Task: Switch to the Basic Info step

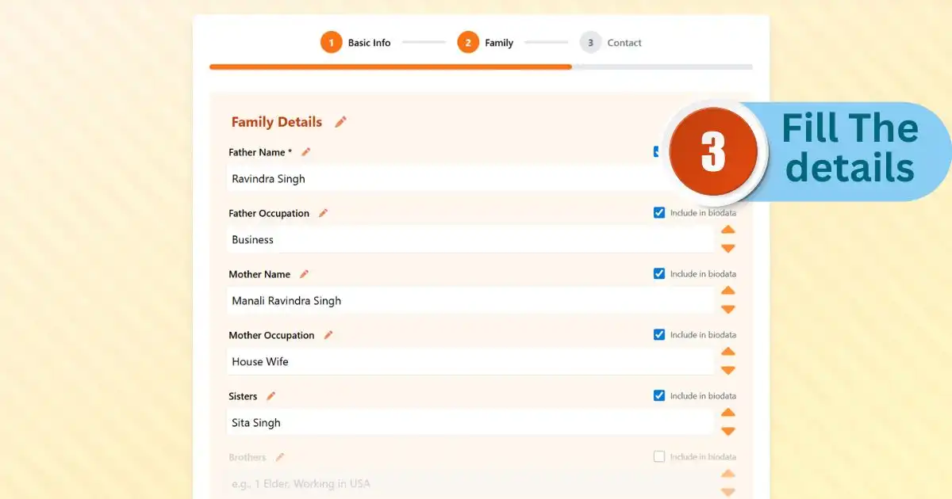Action: (x=369, y=42)
